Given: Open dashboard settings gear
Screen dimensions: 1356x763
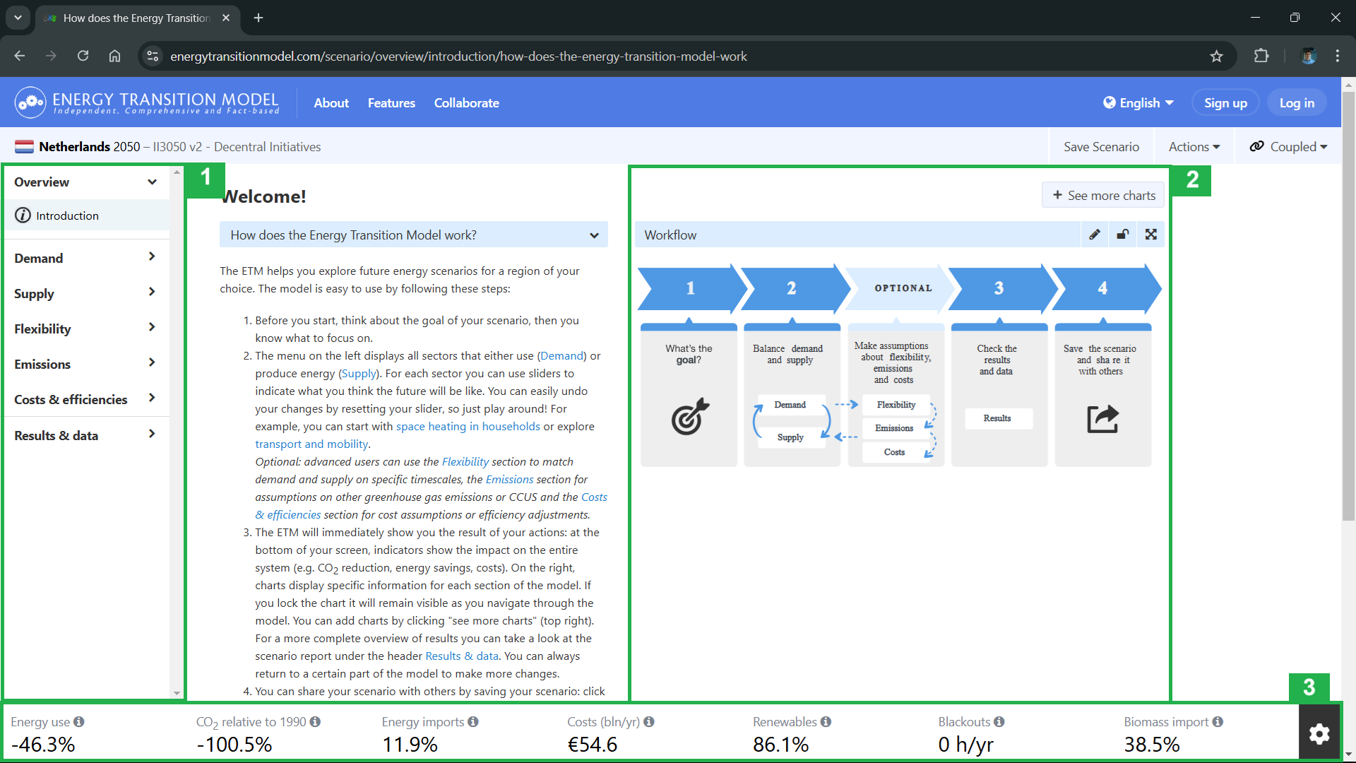Looking at the screenshot, I should 1319,734.
